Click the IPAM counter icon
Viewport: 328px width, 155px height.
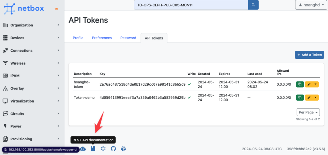tap(5, 76)
